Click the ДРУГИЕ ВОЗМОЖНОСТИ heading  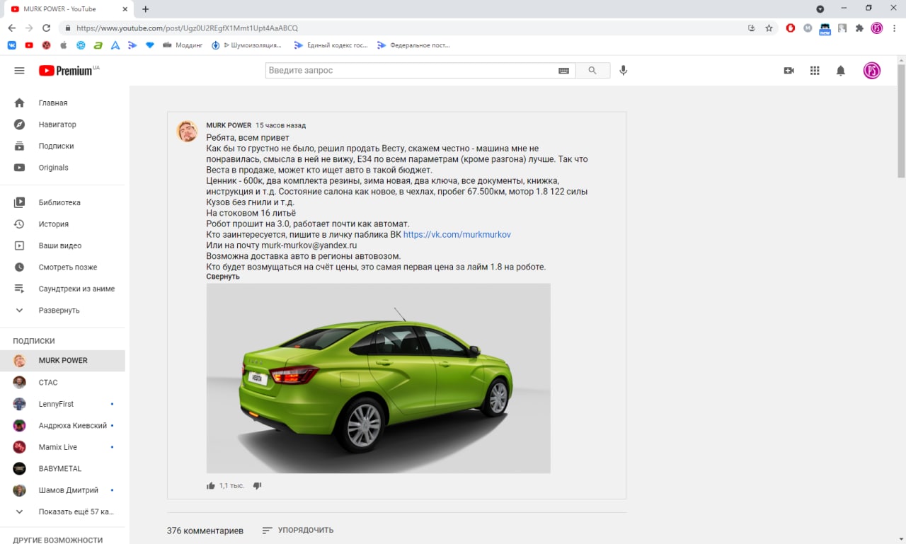(58, 540)
